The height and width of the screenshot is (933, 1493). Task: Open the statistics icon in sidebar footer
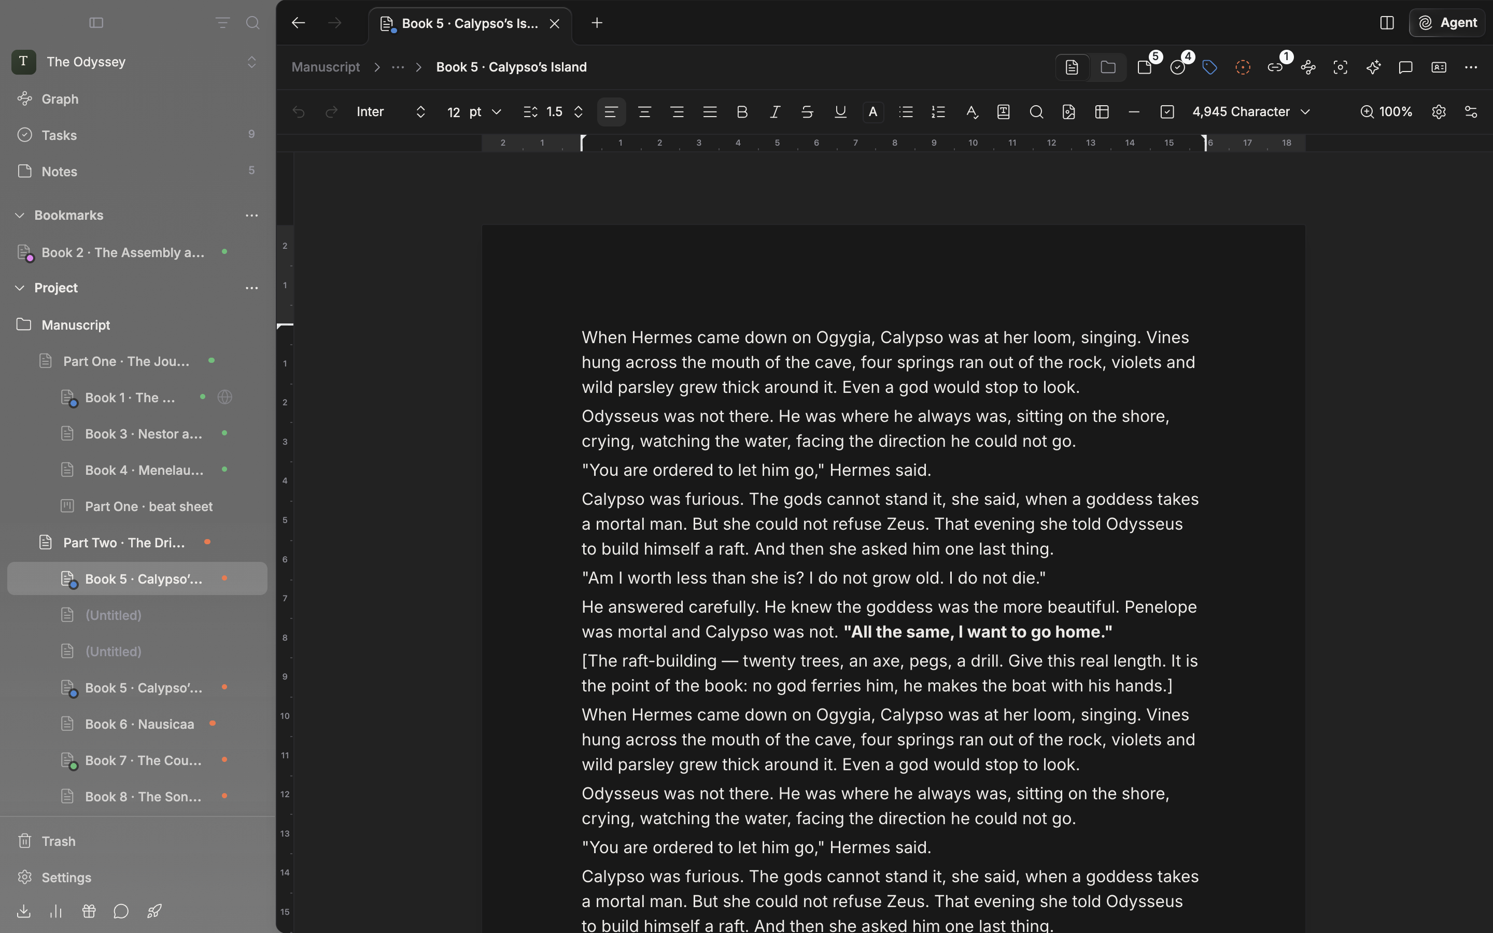coord(56,911)
